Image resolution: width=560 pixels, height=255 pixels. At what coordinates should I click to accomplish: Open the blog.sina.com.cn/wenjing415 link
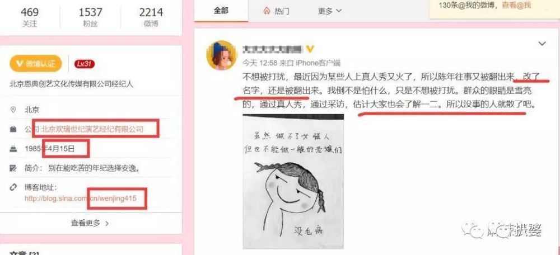point(80,199)
